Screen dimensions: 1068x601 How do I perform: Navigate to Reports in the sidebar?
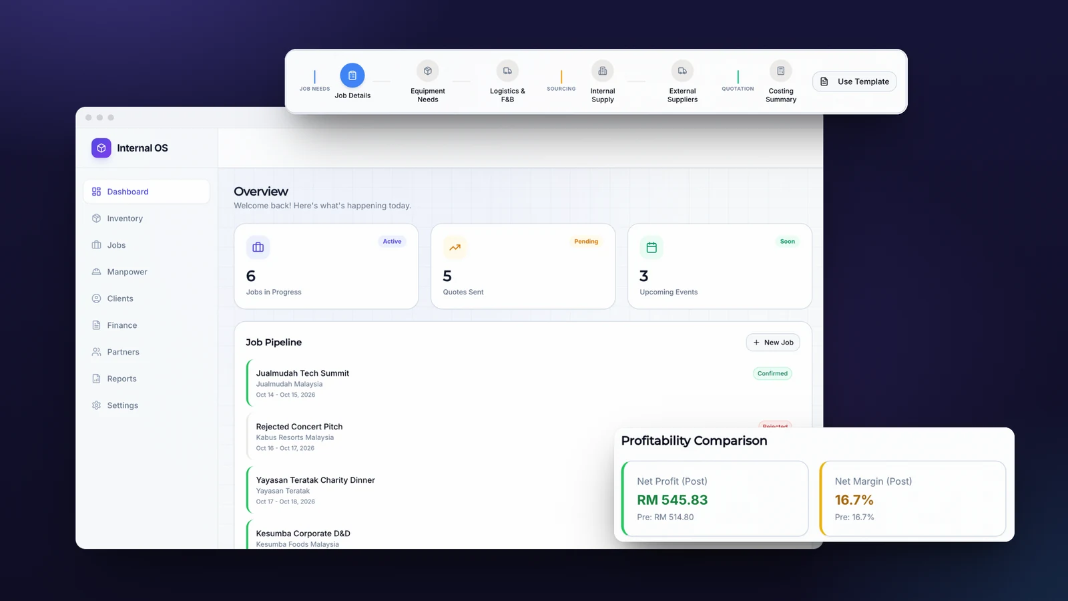146,379
